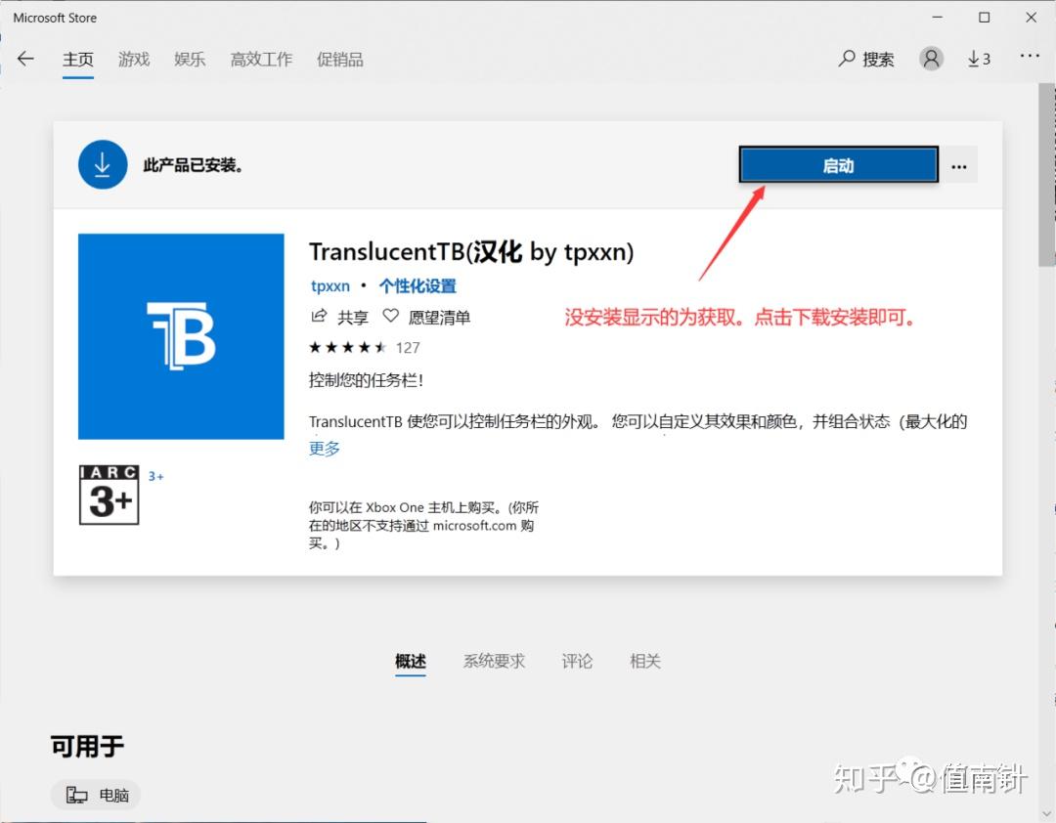Go back with the arrow icon
1056x823 pixels.
tap(26, 59)
